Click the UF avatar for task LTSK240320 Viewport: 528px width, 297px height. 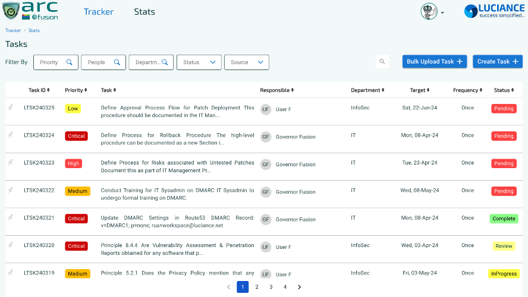pos(266,247)
